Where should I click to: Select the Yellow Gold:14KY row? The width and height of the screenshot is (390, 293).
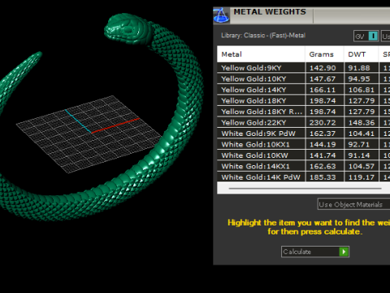click(x=303, y=90)
